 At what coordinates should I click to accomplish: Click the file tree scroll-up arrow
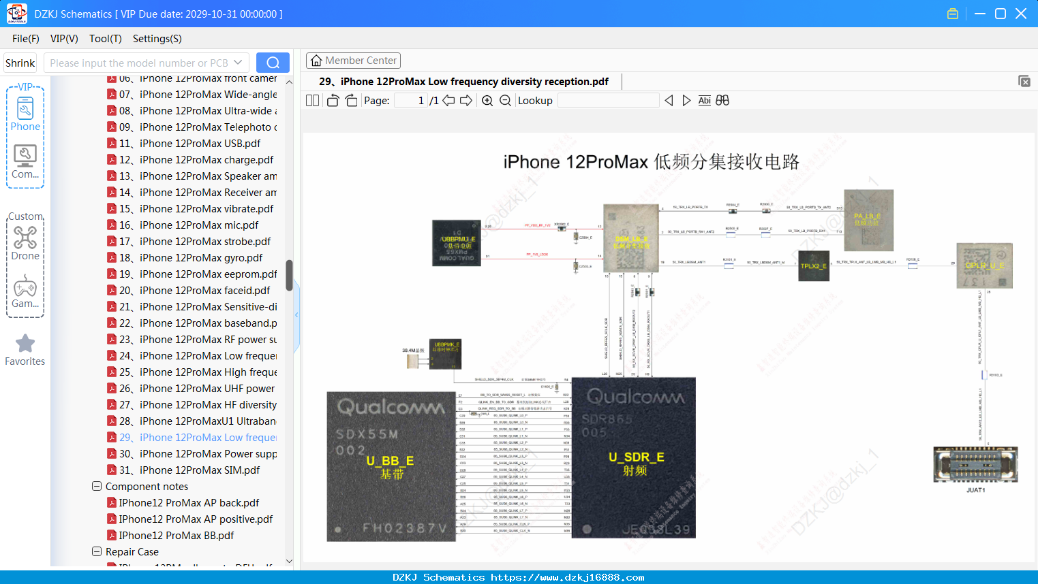289,82
